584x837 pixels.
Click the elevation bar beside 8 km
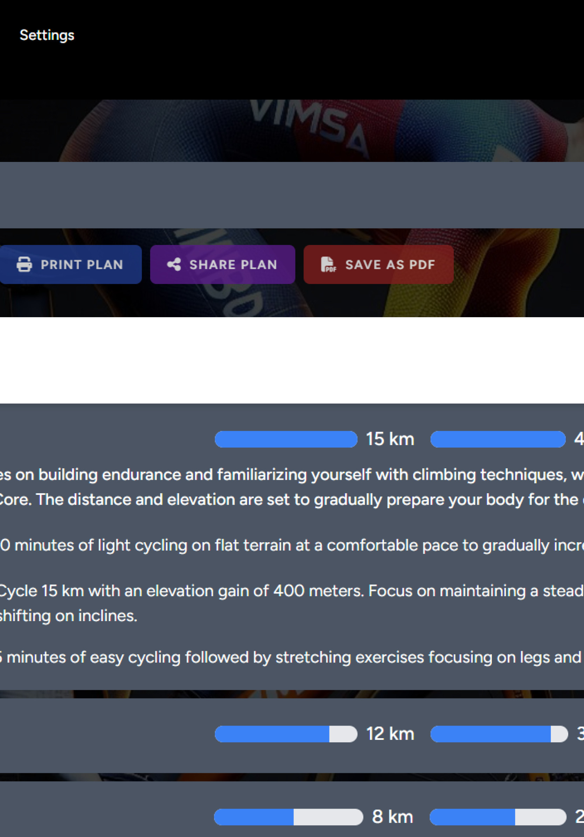[498, 817]
